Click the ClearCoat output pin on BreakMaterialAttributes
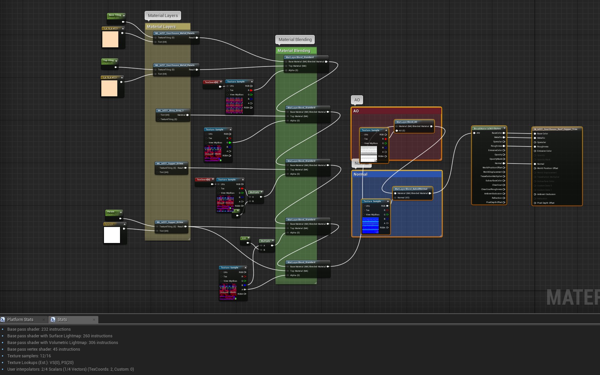This screenshot has height=375, width=600. (504, 185)
